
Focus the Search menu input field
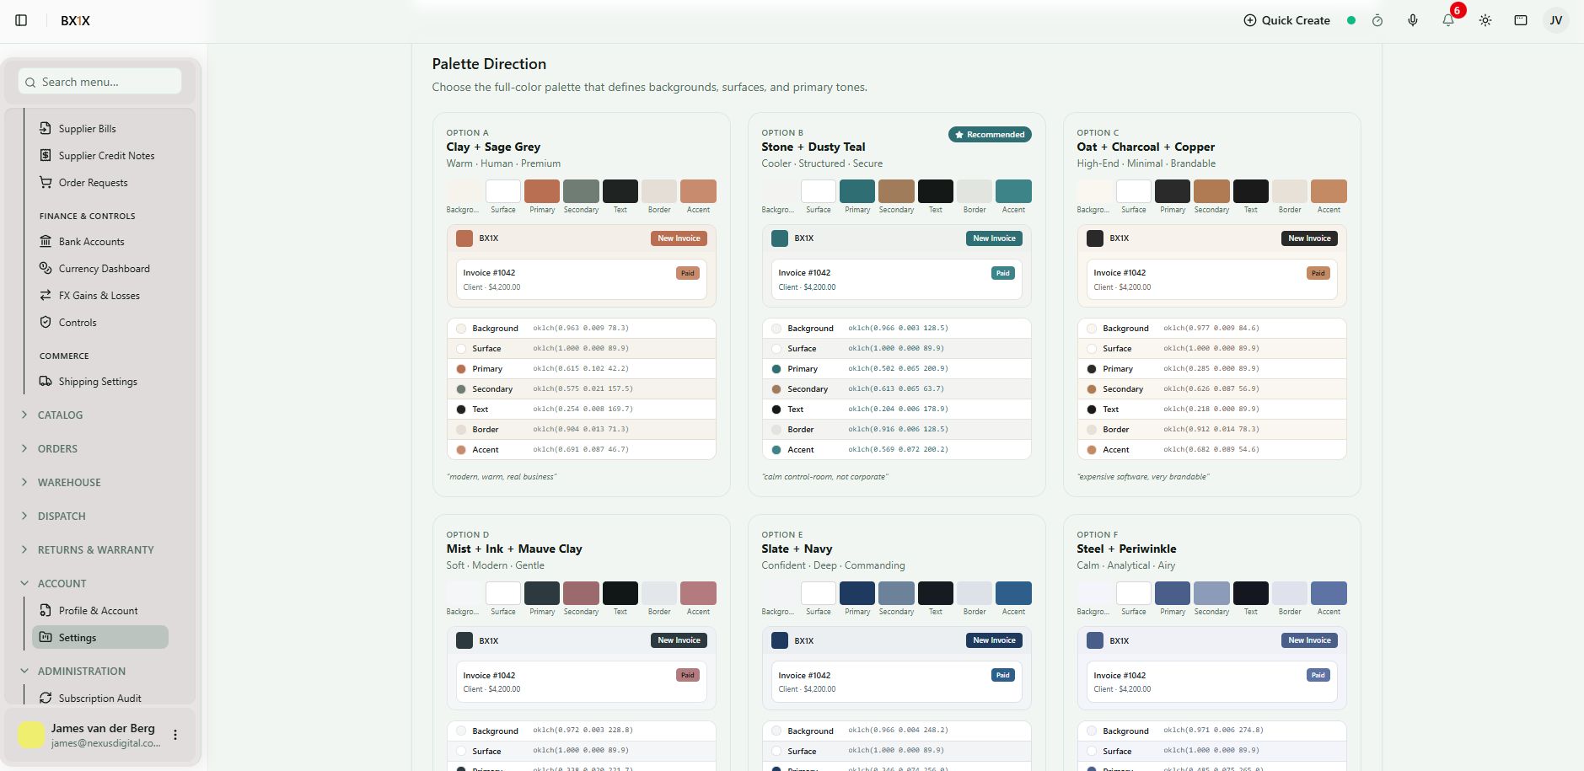click(99, 82)
